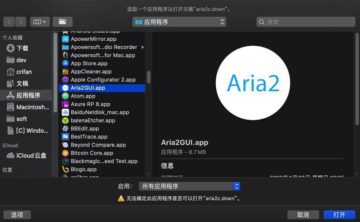
Task: Select Beyond Compare.app
Action: [102, 145]
